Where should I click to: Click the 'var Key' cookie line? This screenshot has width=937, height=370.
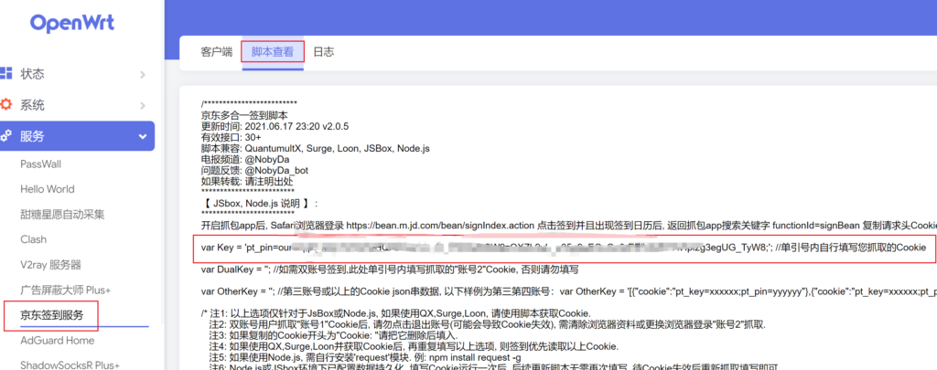click(x=563, y=247)
